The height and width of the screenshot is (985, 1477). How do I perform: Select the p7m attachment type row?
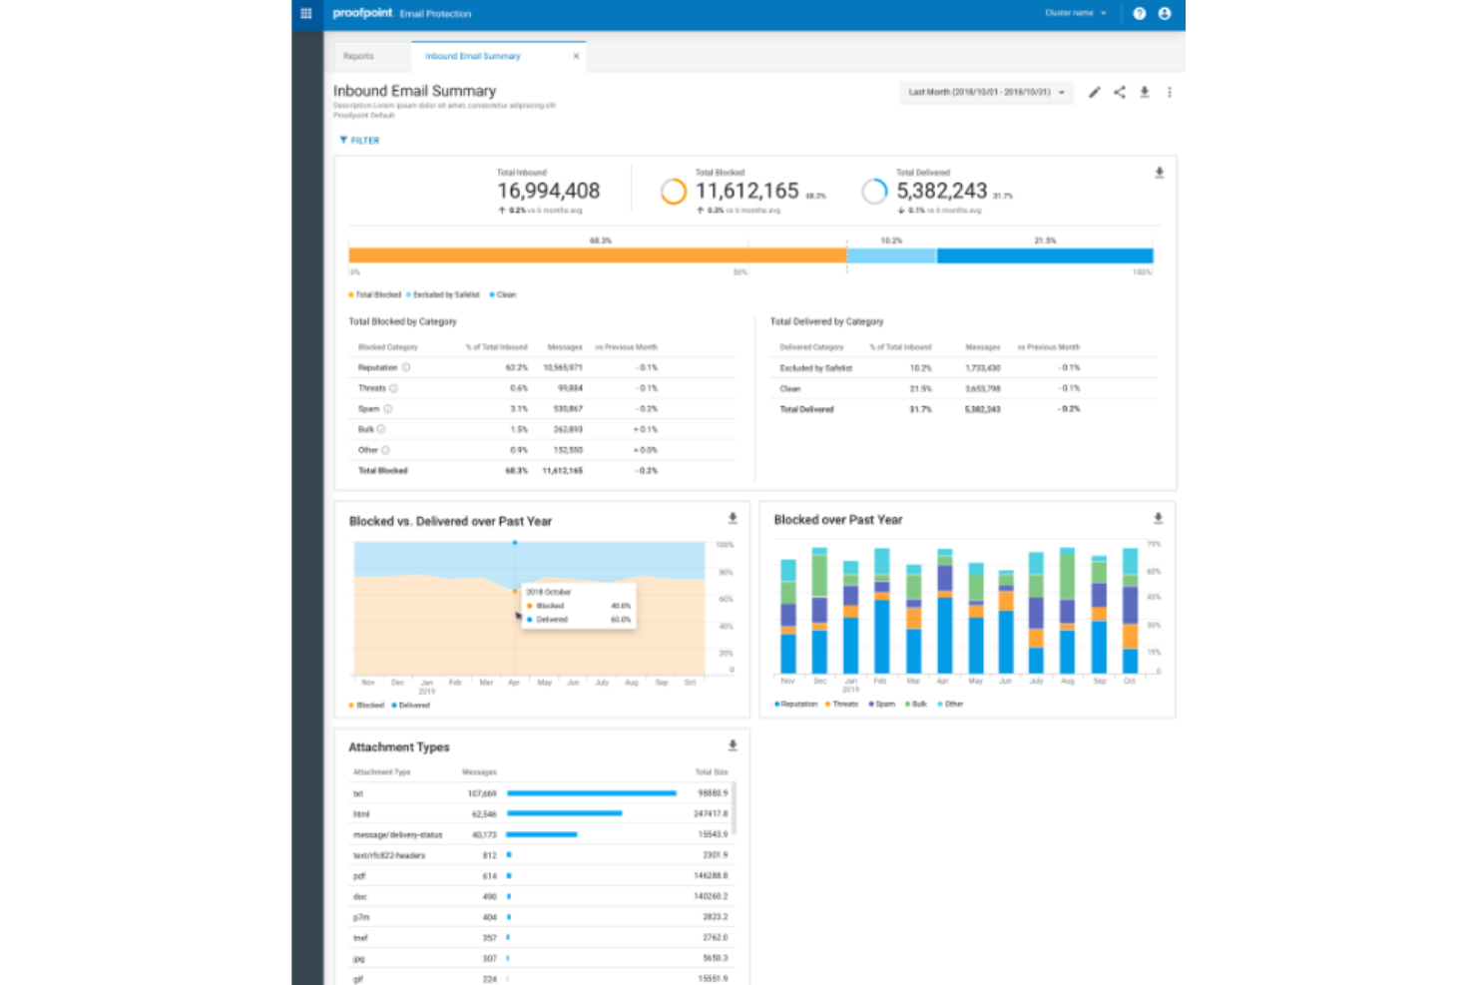[540, 917]
